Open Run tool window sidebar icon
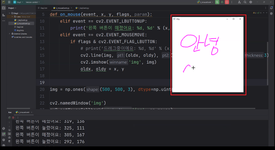Screen dimensions: 275x150 point(4,134)
